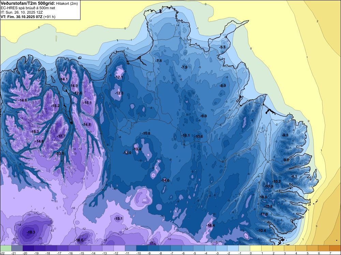Screen dimensions: 341x255
Task: Select the -10.2 temperature label
Action: click(277, 181)
